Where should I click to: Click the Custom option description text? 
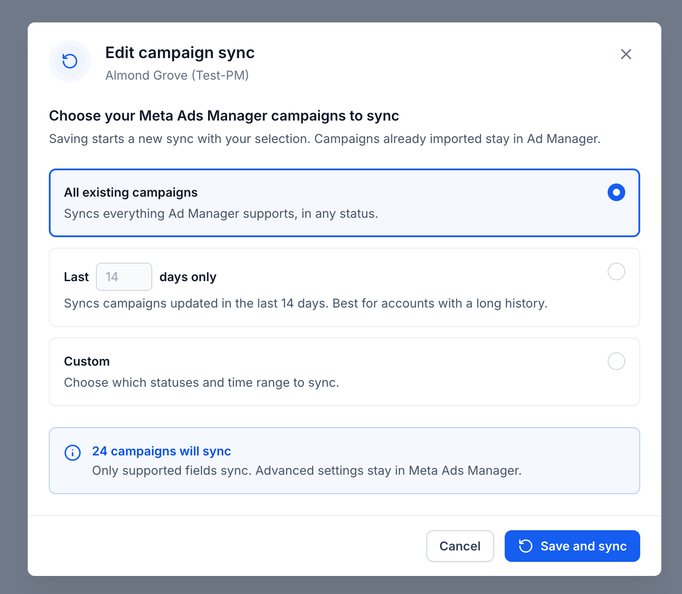pos(202,382)
